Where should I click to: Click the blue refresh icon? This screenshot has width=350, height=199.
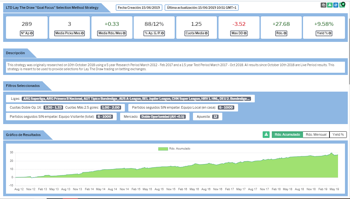[x=336, y=5]
